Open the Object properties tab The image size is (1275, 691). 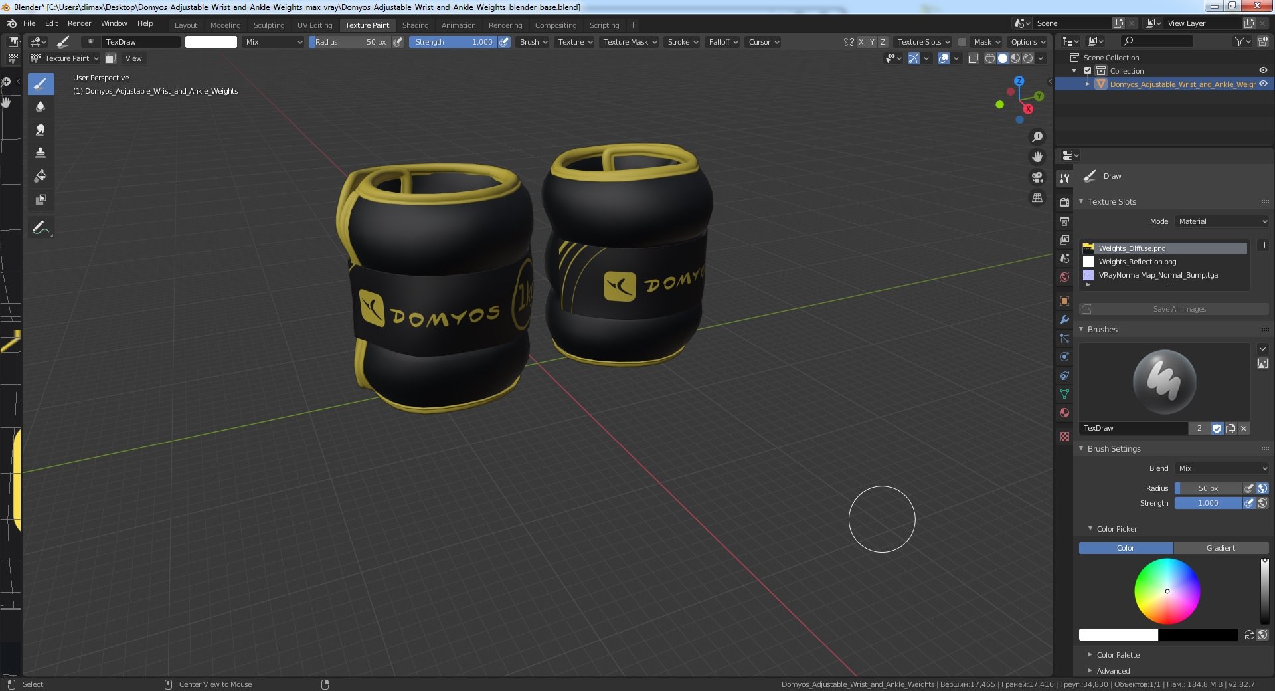click(x=1064, y=301)
